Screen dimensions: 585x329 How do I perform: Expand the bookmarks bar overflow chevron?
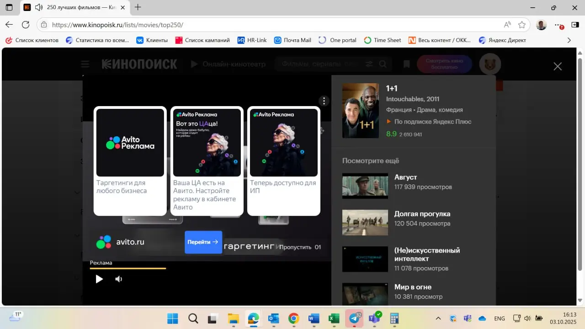(569, 40)
